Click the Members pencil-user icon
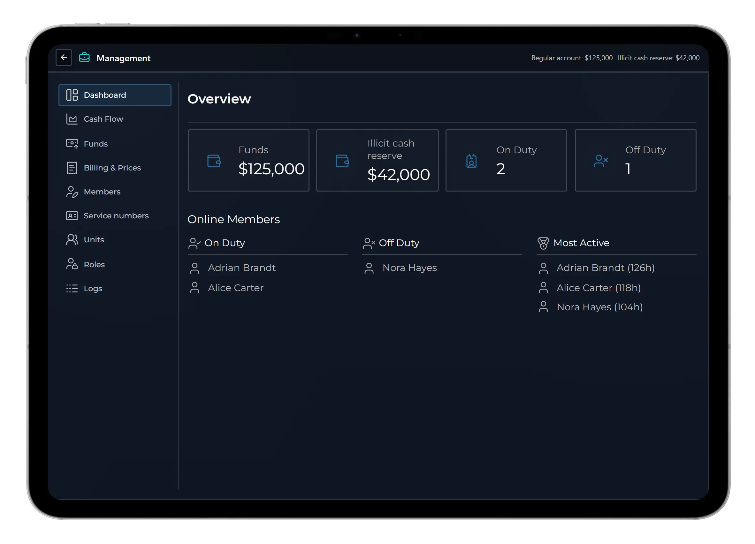755x544 pixels. (72, 192)
